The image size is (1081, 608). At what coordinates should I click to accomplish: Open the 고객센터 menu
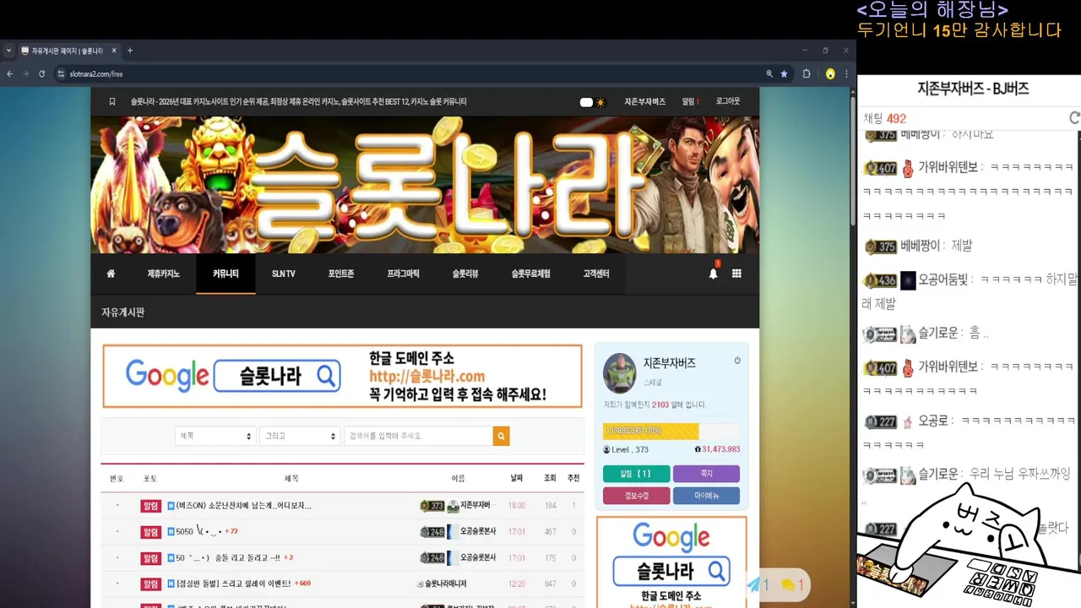pos(596,274)
